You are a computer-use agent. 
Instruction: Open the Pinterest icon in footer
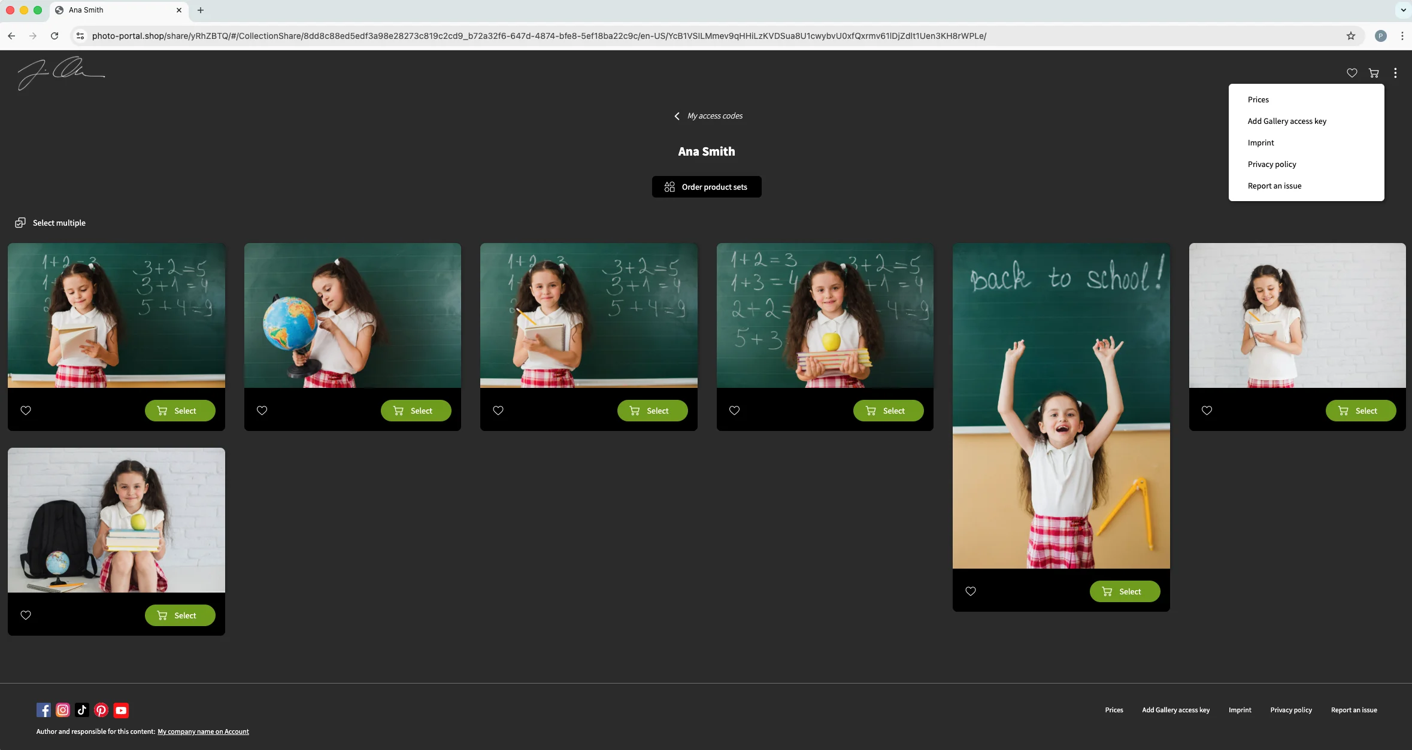[101, 710]
